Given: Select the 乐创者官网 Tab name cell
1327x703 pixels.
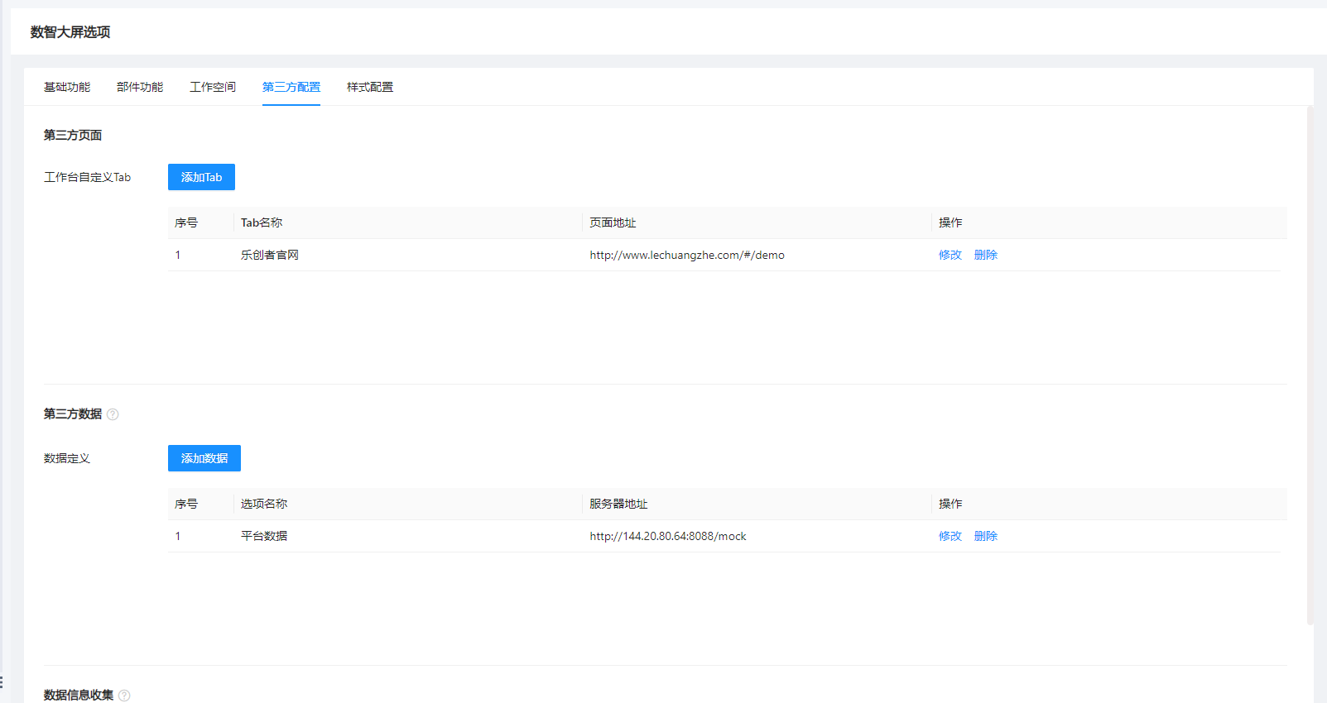Looking at the screenshot, I should pyautogui.click(x=270, y=255).
